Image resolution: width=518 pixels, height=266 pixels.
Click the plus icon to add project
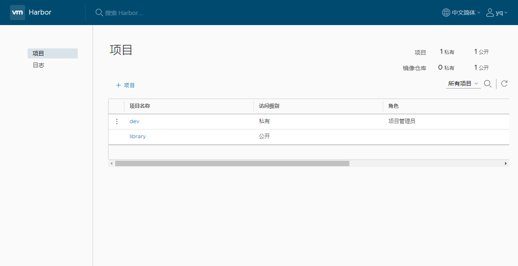click(119, 85)
